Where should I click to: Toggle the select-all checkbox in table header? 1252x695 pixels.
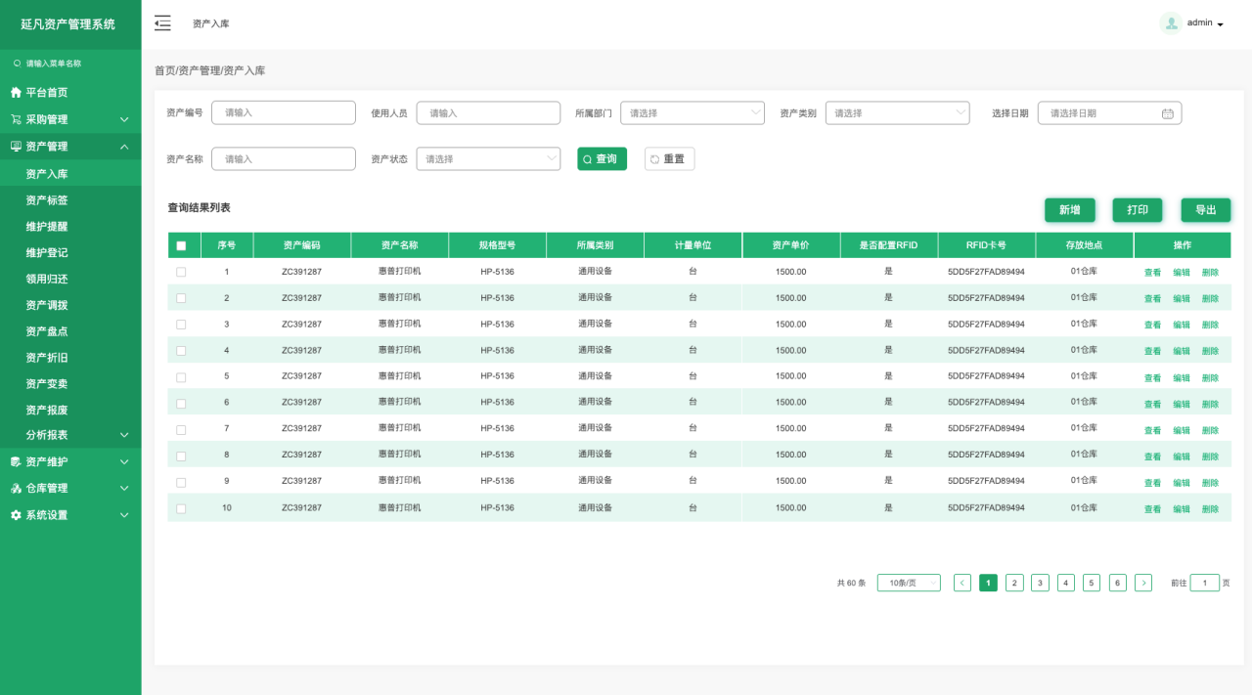(x=181, y=245)
